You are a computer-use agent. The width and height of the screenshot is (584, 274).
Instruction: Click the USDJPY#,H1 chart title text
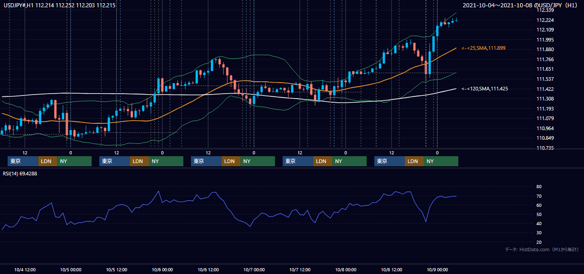click(58, 5)
